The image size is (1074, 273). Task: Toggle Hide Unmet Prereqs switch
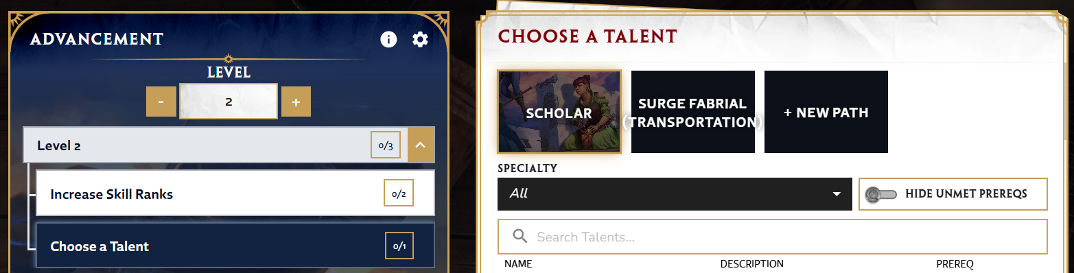pyautogui.click(x=880, y=194)
